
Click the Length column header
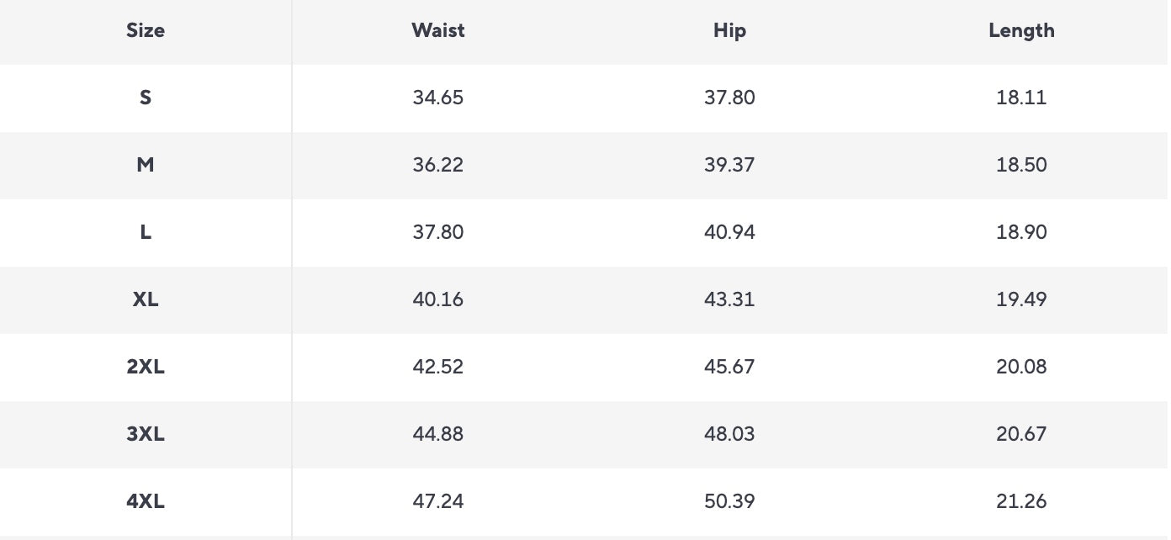[1021, 31]
